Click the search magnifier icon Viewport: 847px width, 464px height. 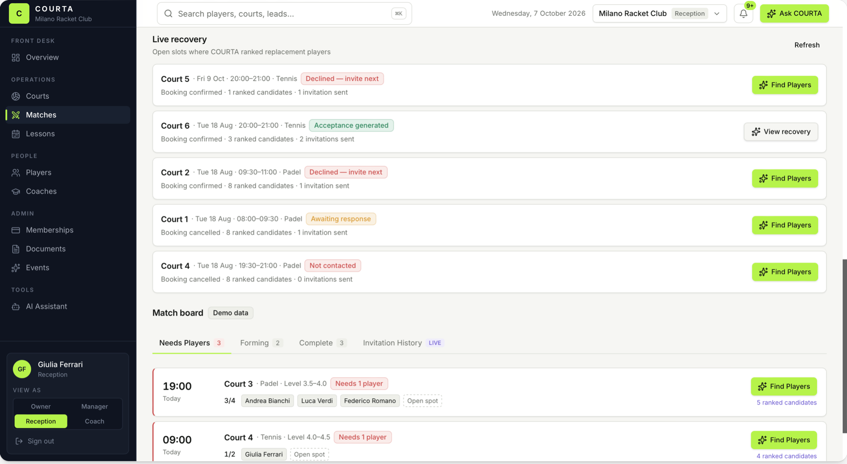[168, 14]
